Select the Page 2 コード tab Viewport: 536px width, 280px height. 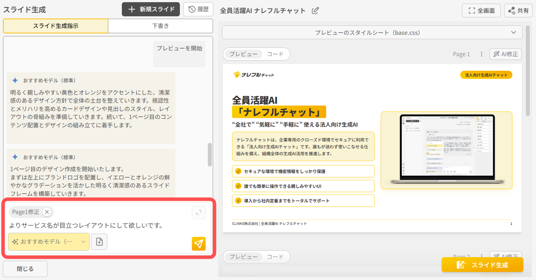(275, 257)
